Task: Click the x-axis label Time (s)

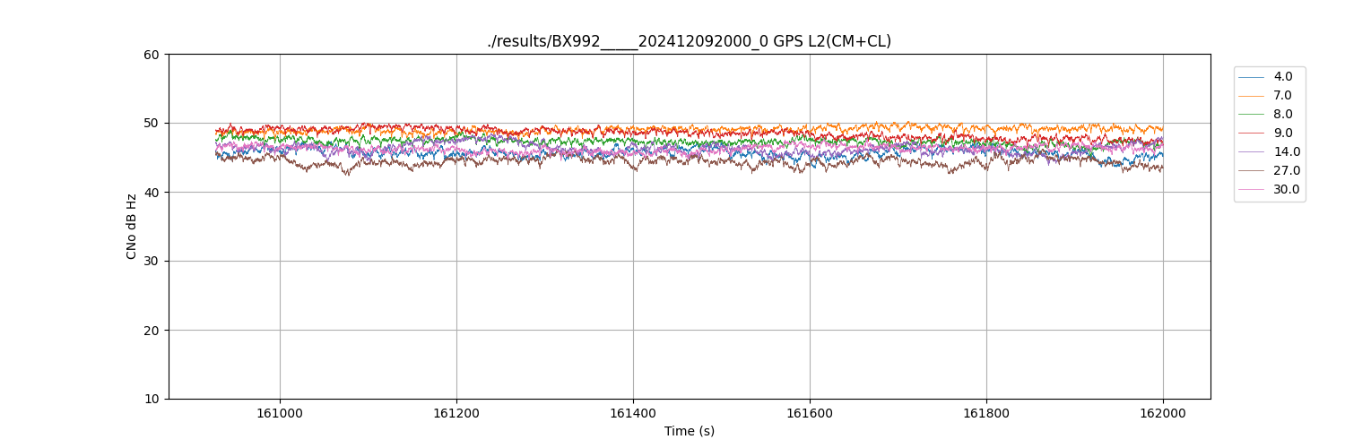Action: pos(689,431)
